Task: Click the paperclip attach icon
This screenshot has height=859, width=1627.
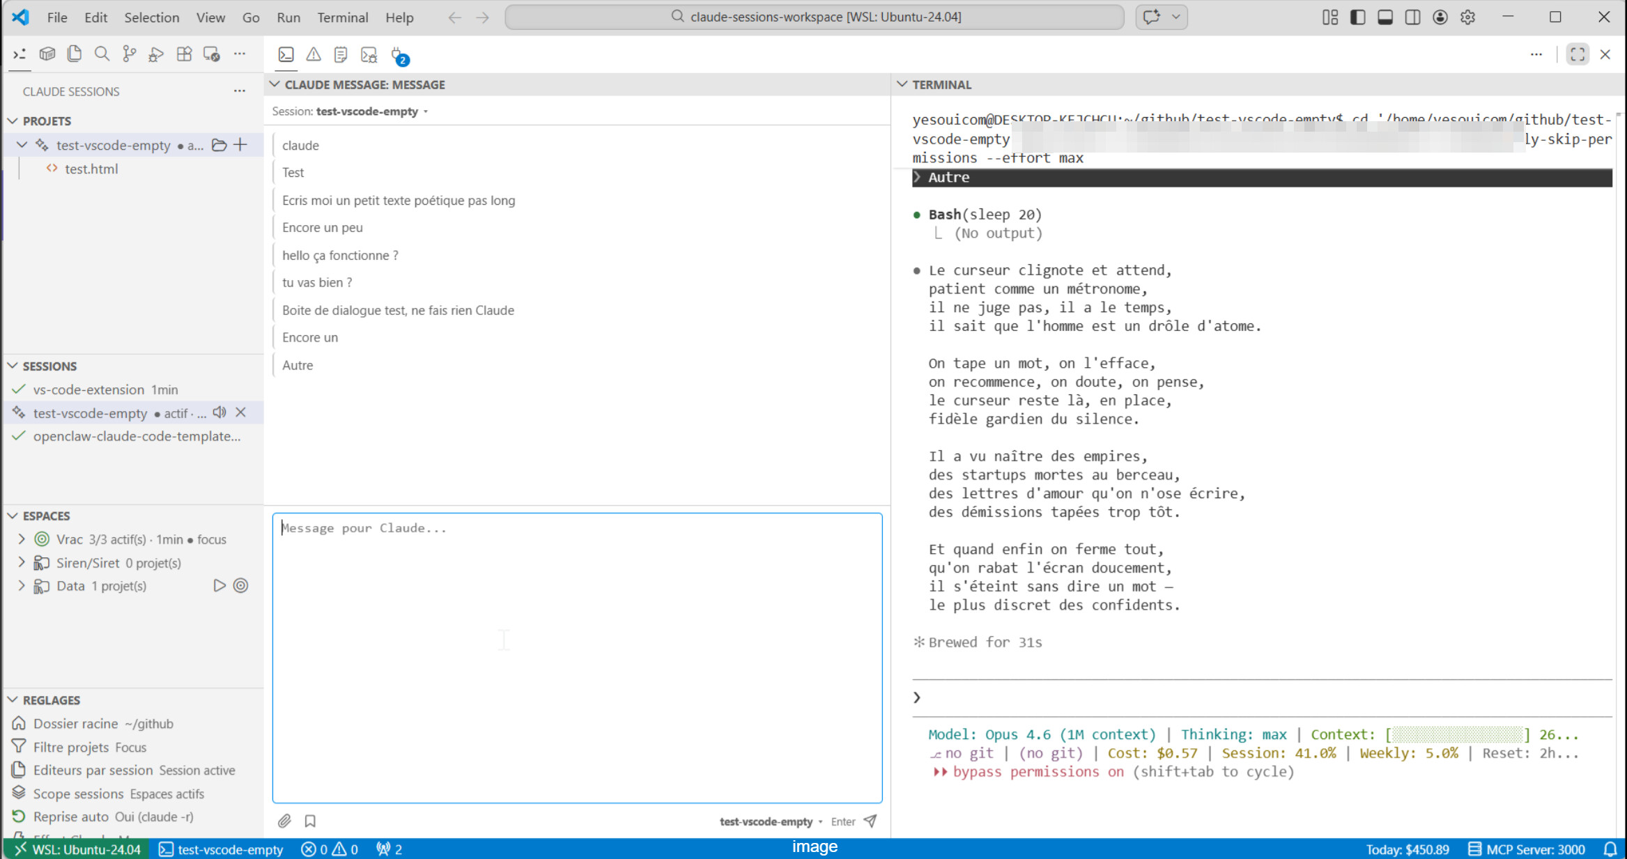Action: [284, 821]
